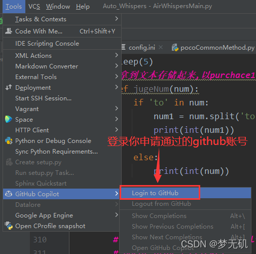Select Code With Me menu entry
Viewport: 256px width, 254px height.
click(62, 31)
